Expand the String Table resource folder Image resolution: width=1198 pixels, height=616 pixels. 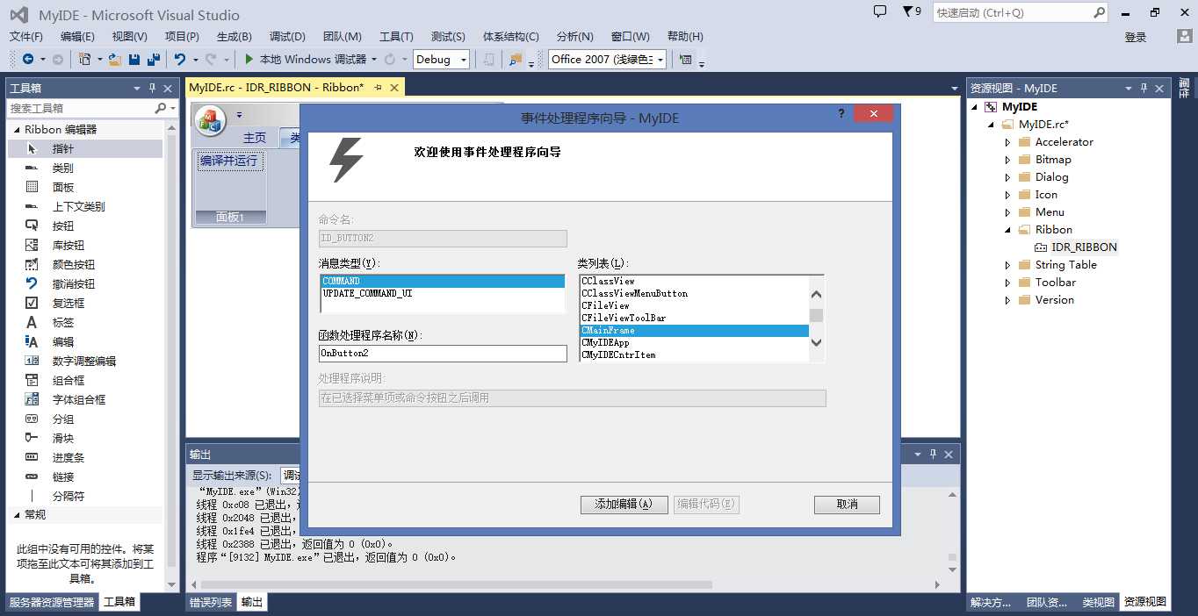pyautogui.click(x=1007, y=265)
